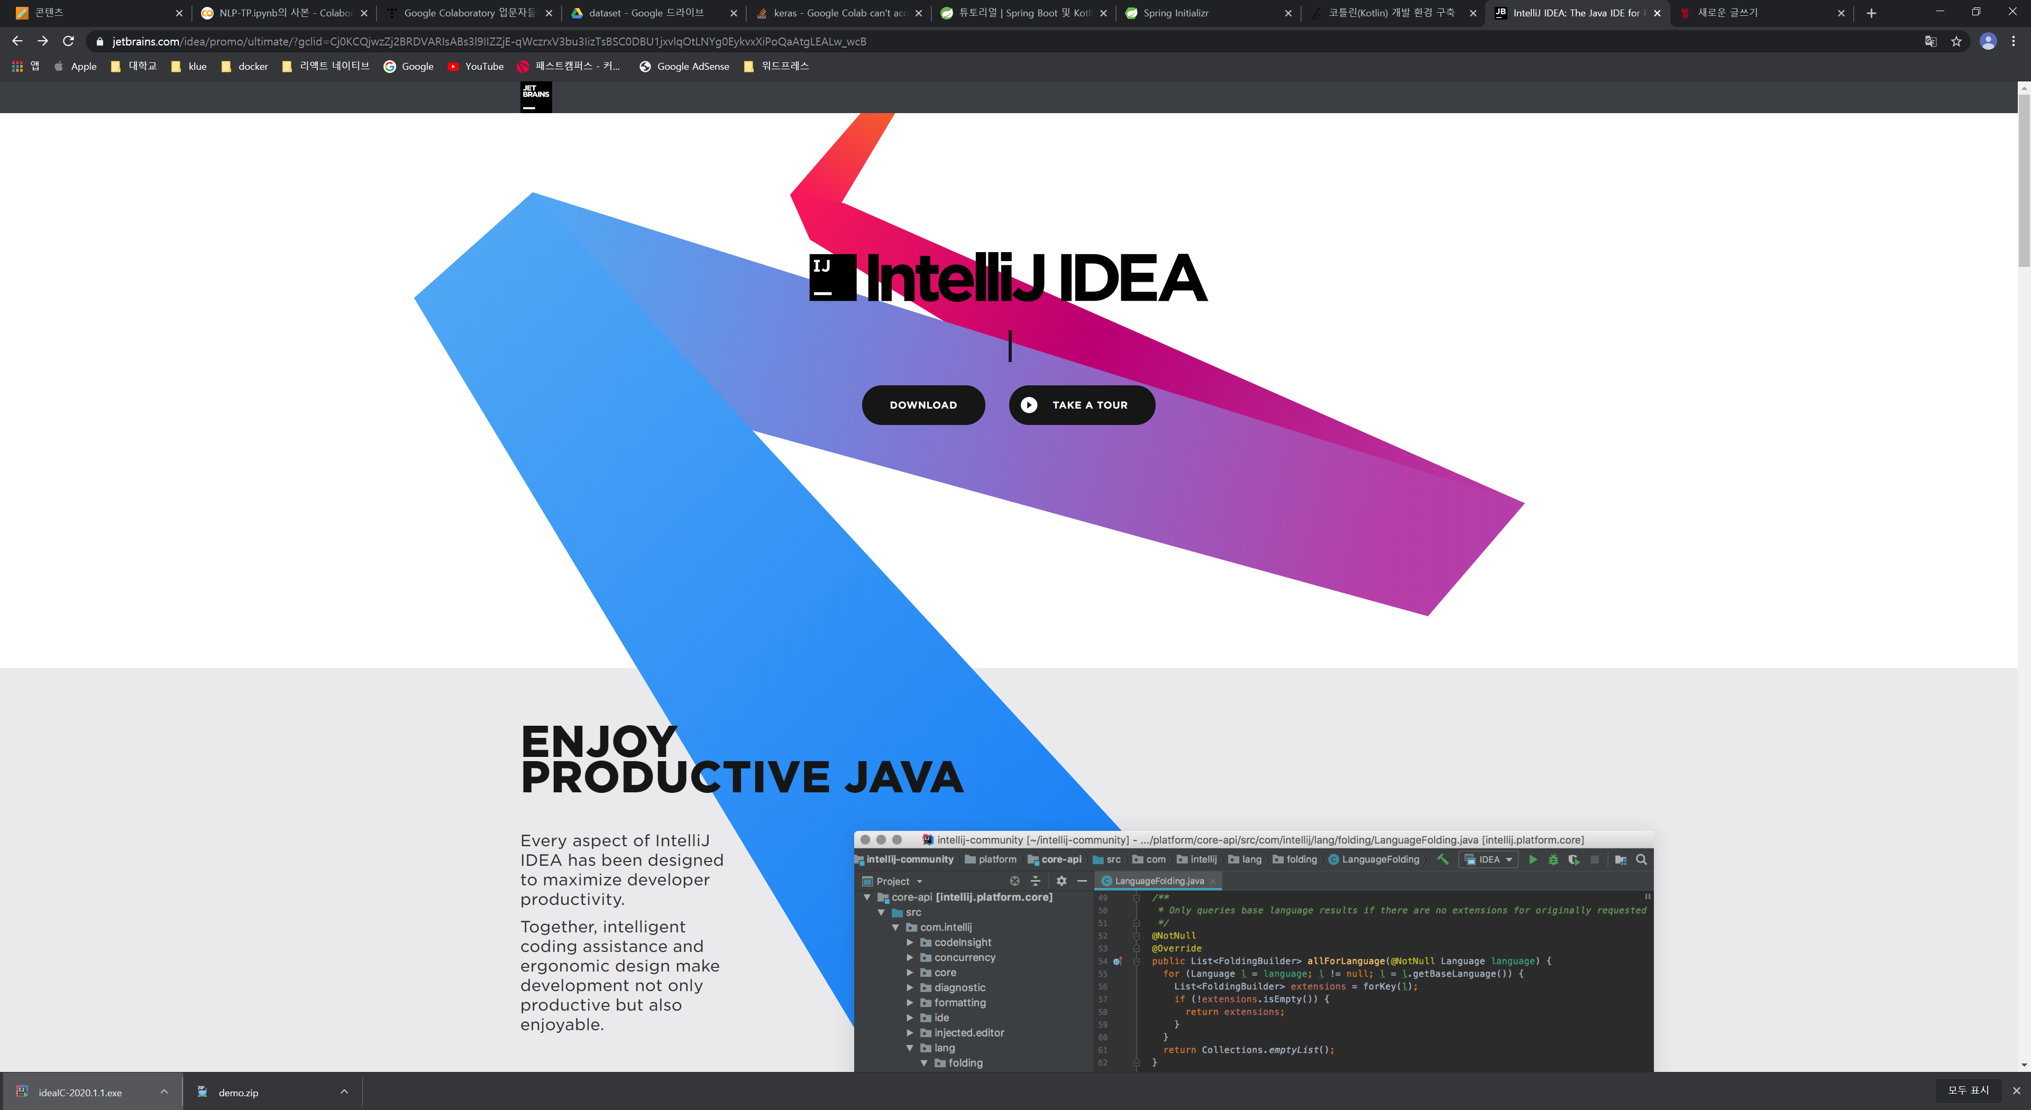Switch to the dataset Google Drive tab
Viewport: 2031px width, 1110px height.
[646, 13]
